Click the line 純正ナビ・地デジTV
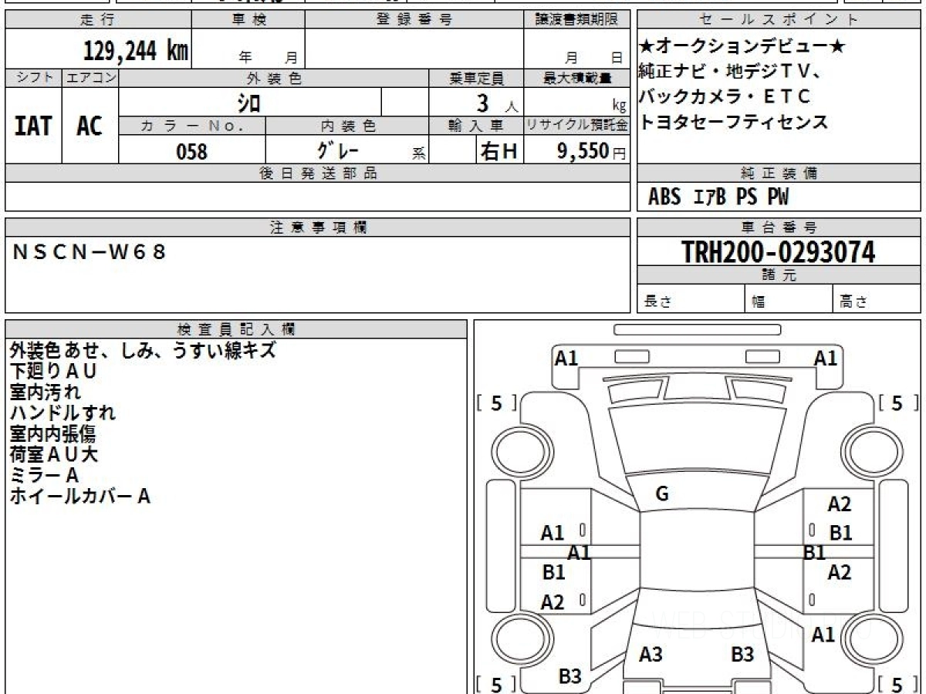Screen dimensions: 926x694 click(x=730, y=72)
